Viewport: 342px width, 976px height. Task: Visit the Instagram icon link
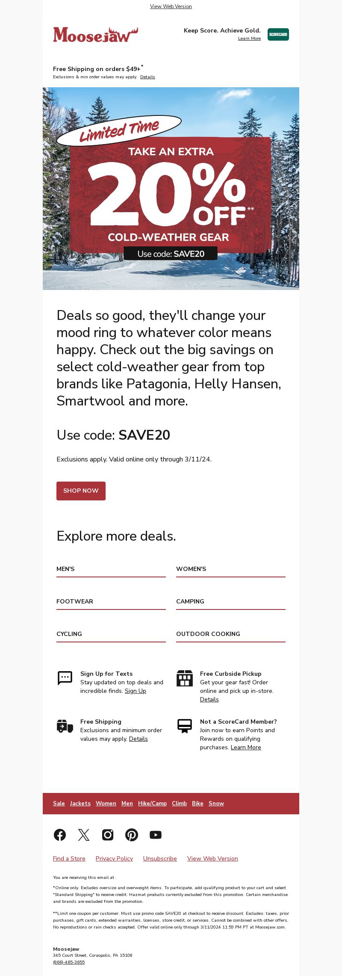pyautogui.click(x=108, y=834)
